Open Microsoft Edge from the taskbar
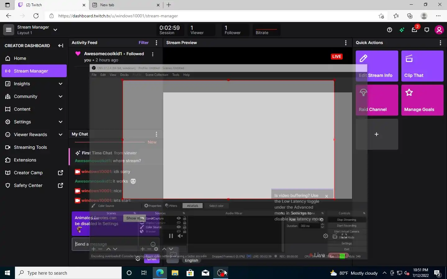 coord(160,273)
